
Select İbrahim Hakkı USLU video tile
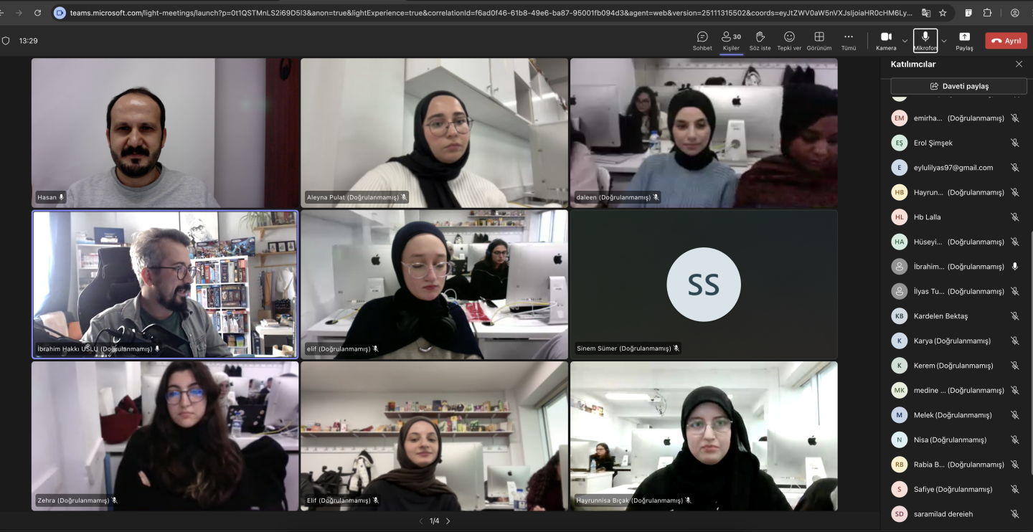(x=165, y=284)
